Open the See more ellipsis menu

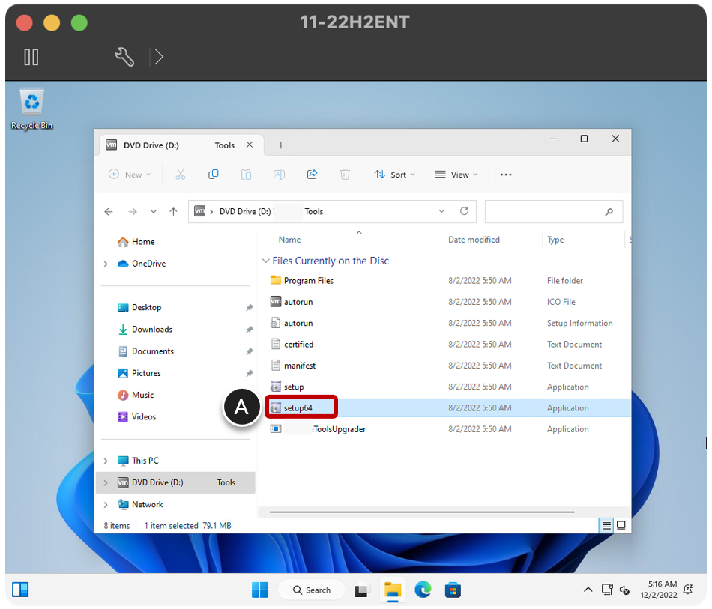[x=506, y=174]
